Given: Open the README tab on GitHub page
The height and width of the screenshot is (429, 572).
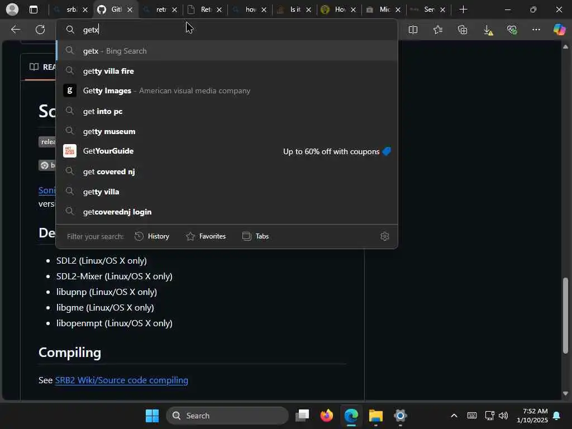Looking at the screenshot, I should pyautogui.click(x=42, y=67).
